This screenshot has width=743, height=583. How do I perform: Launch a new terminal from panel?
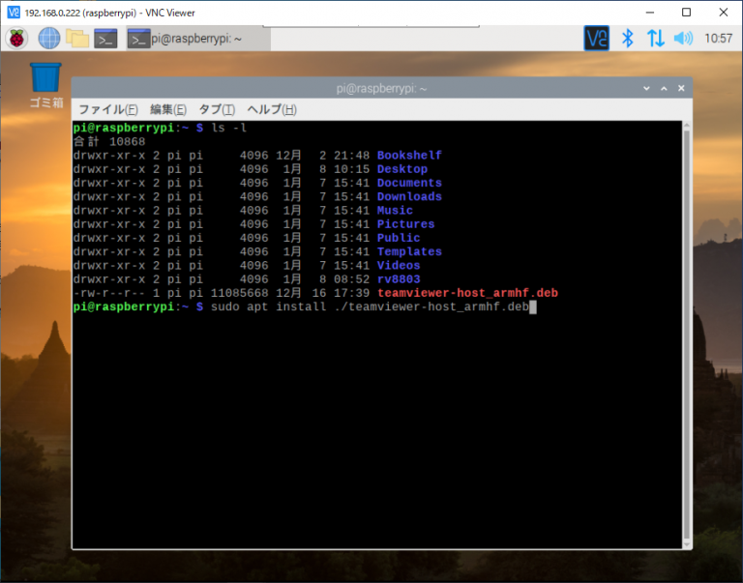105,39
